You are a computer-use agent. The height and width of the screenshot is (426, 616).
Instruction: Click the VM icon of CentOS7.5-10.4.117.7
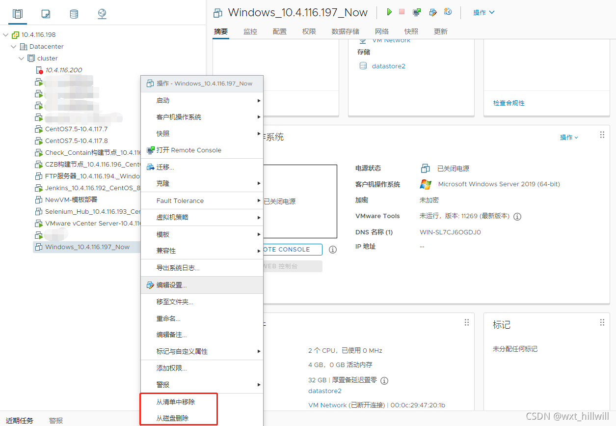coord(39,129)
